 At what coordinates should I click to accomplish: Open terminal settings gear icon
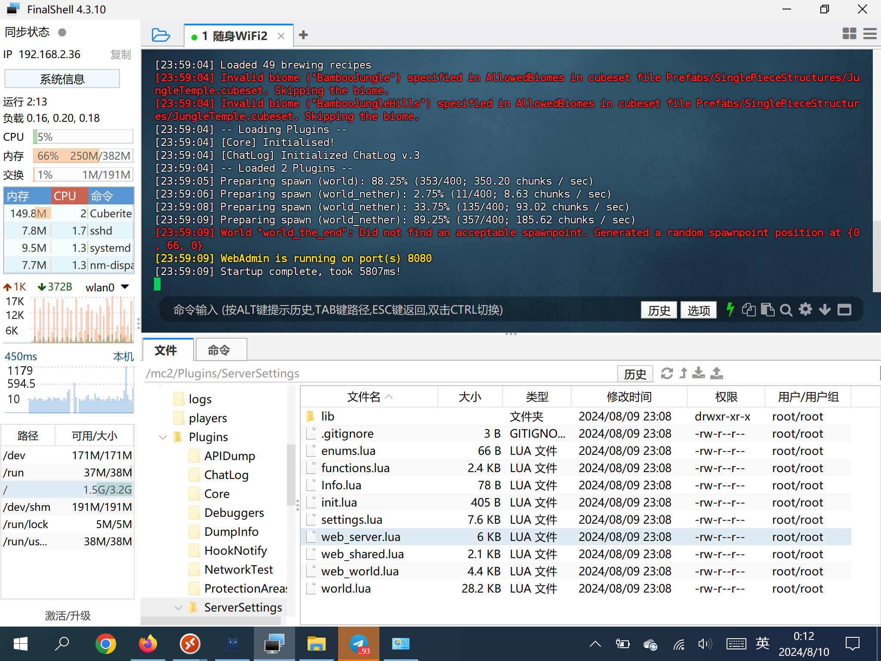tap(805, 309)
